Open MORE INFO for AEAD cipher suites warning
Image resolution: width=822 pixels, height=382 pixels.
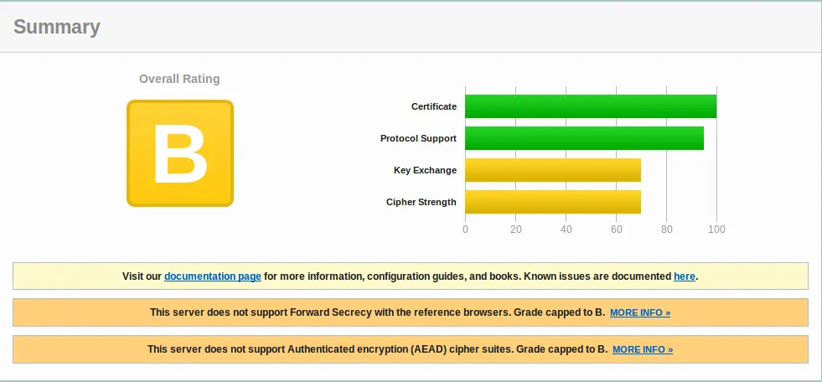(x=643, y=349)
